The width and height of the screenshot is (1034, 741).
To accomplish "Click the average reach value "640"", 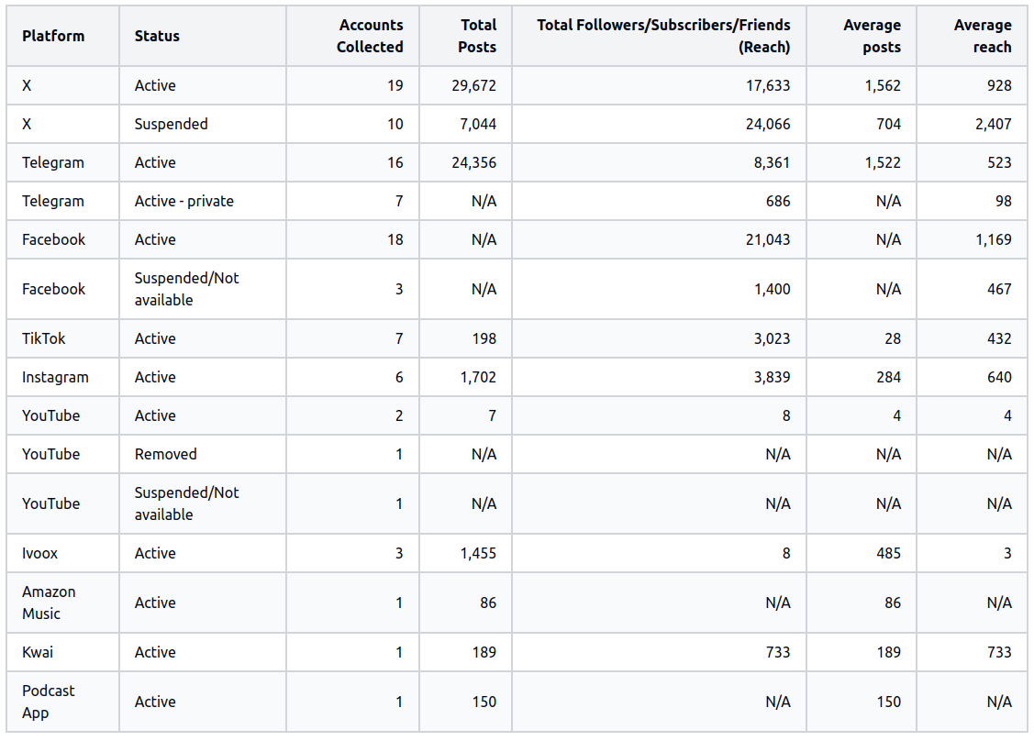I will click(1000, 377).
